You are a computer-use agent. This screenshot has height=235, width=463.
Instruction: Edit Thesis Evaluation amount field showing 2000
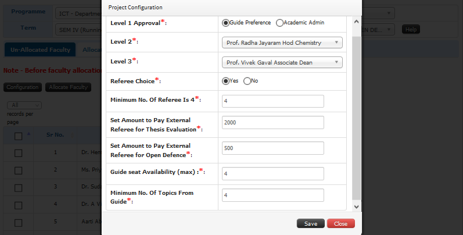tap(273, 122)
